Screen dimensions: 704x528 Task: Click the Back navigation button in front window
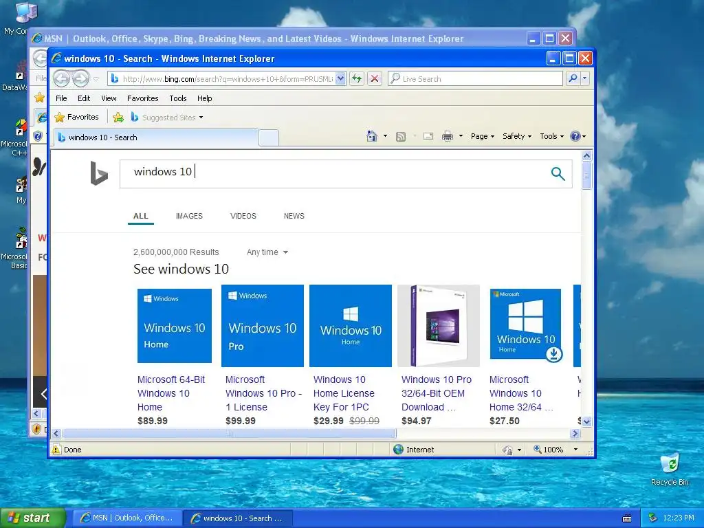pyautogui.click(x=61, y=78)
